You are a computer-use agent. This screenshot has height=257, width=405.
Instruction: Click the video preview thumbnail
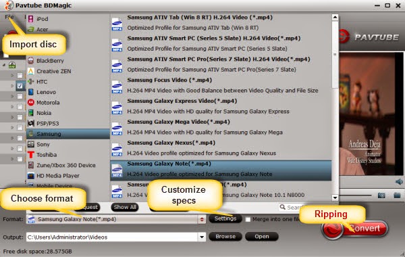[371, 114]
